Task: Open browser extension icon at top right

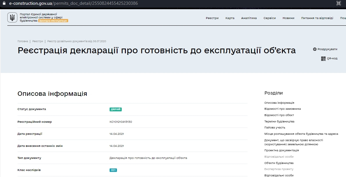Action: (339, 3)
